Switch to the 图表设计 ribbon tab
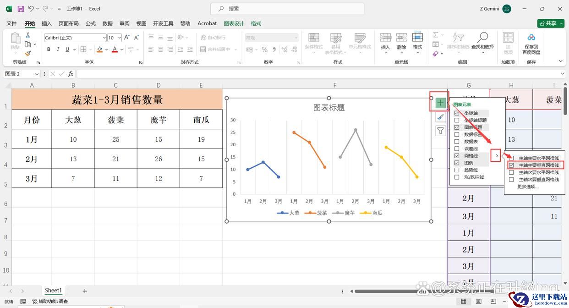 (234, 23)
